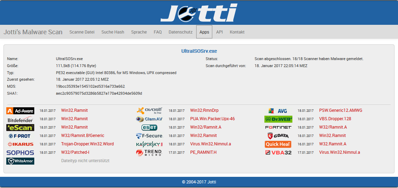This screenshot has width=398, height=188.
Task: Click the Jotti logo in header
Action: click(199, 13)
